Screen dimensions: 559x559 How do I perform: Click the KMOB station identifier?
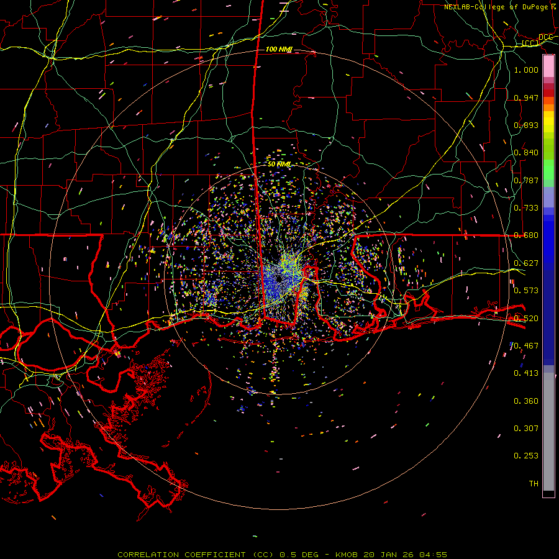point(347,555)
